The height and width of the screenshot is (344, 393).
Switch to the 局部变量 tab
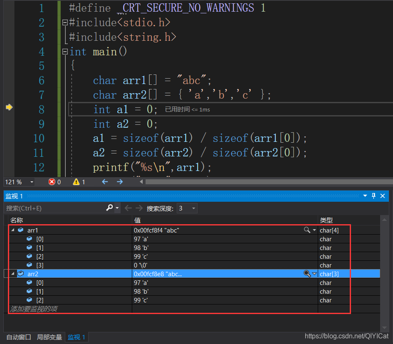49,337
